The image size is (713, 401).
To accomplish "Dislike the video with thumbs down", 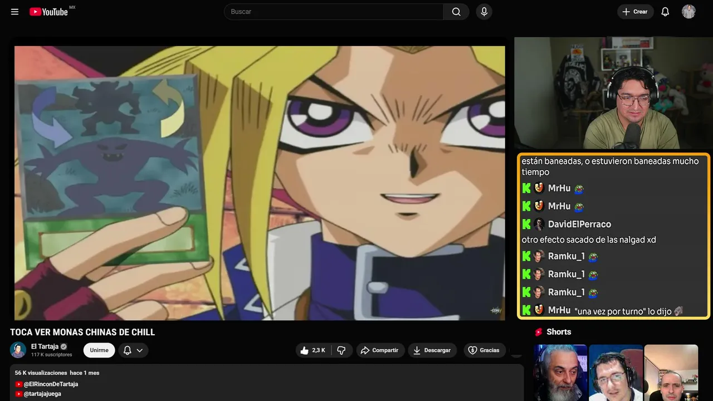I will pos(341,350).
